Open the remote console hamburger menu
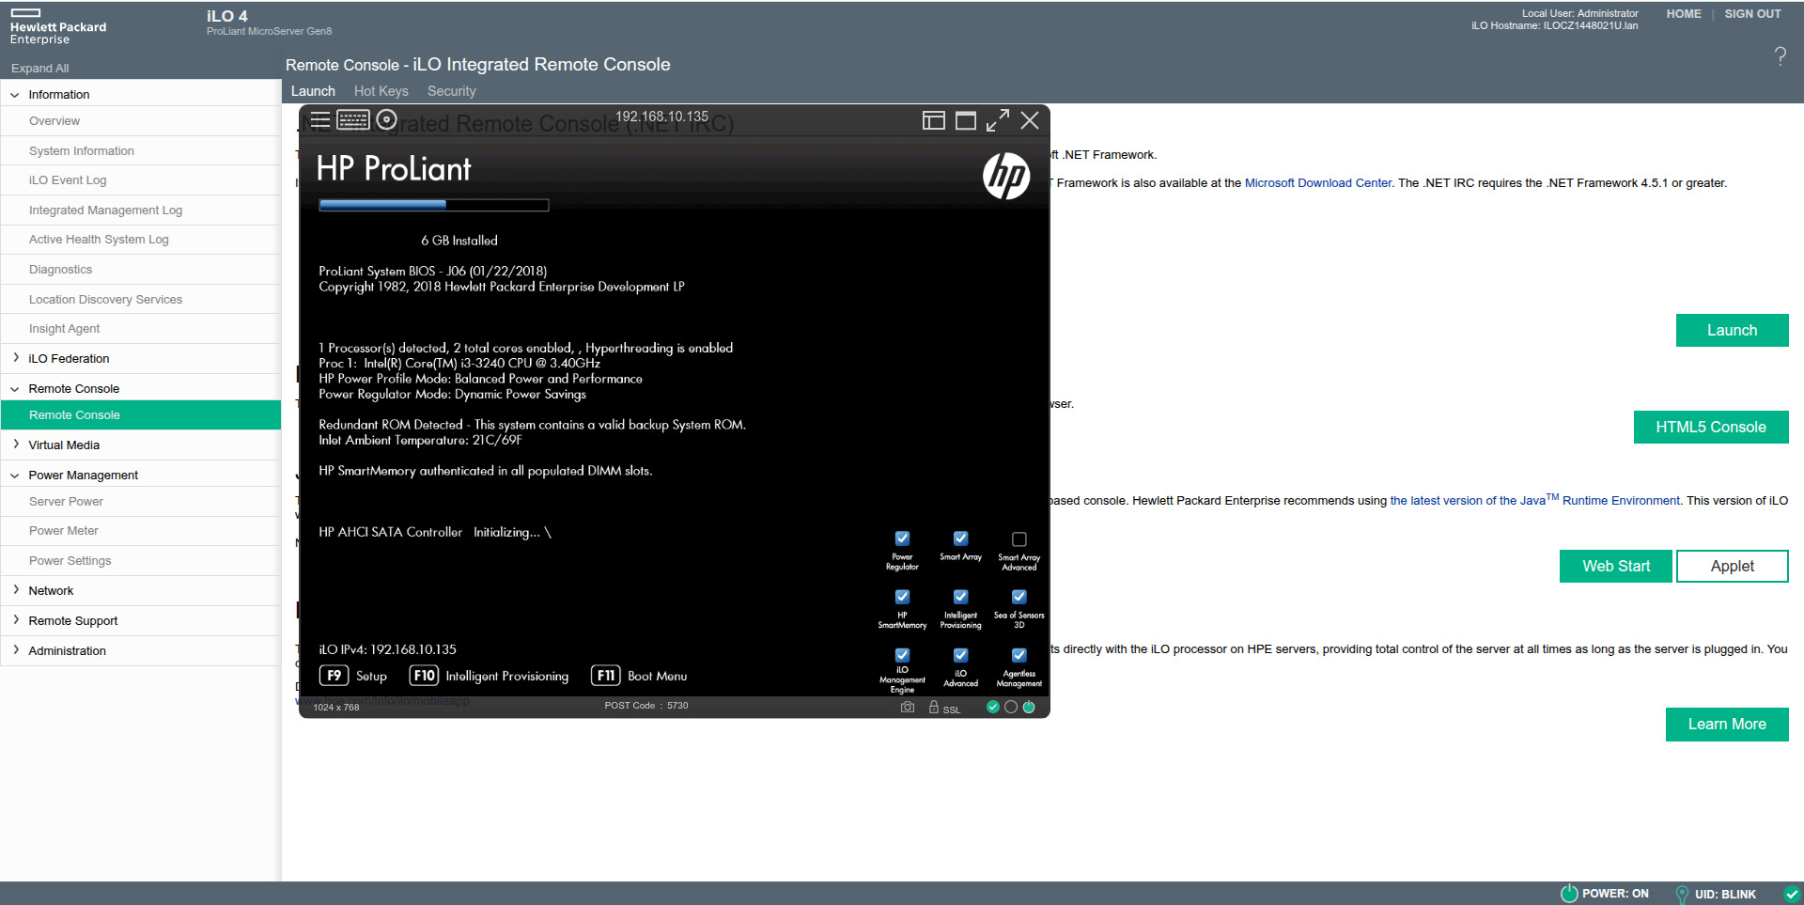The image size is (1804, 905). point(320,119)
